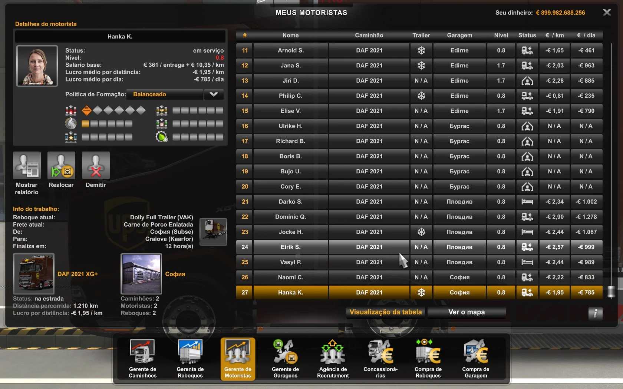The width and height of the screenshot is (623, 389).
Task: Open the Balanceado training policy combo box
Action: (165, 94)
